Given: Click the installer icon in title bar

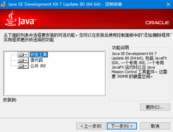Looking at the screenshot, I should click(x=4, y=4).
